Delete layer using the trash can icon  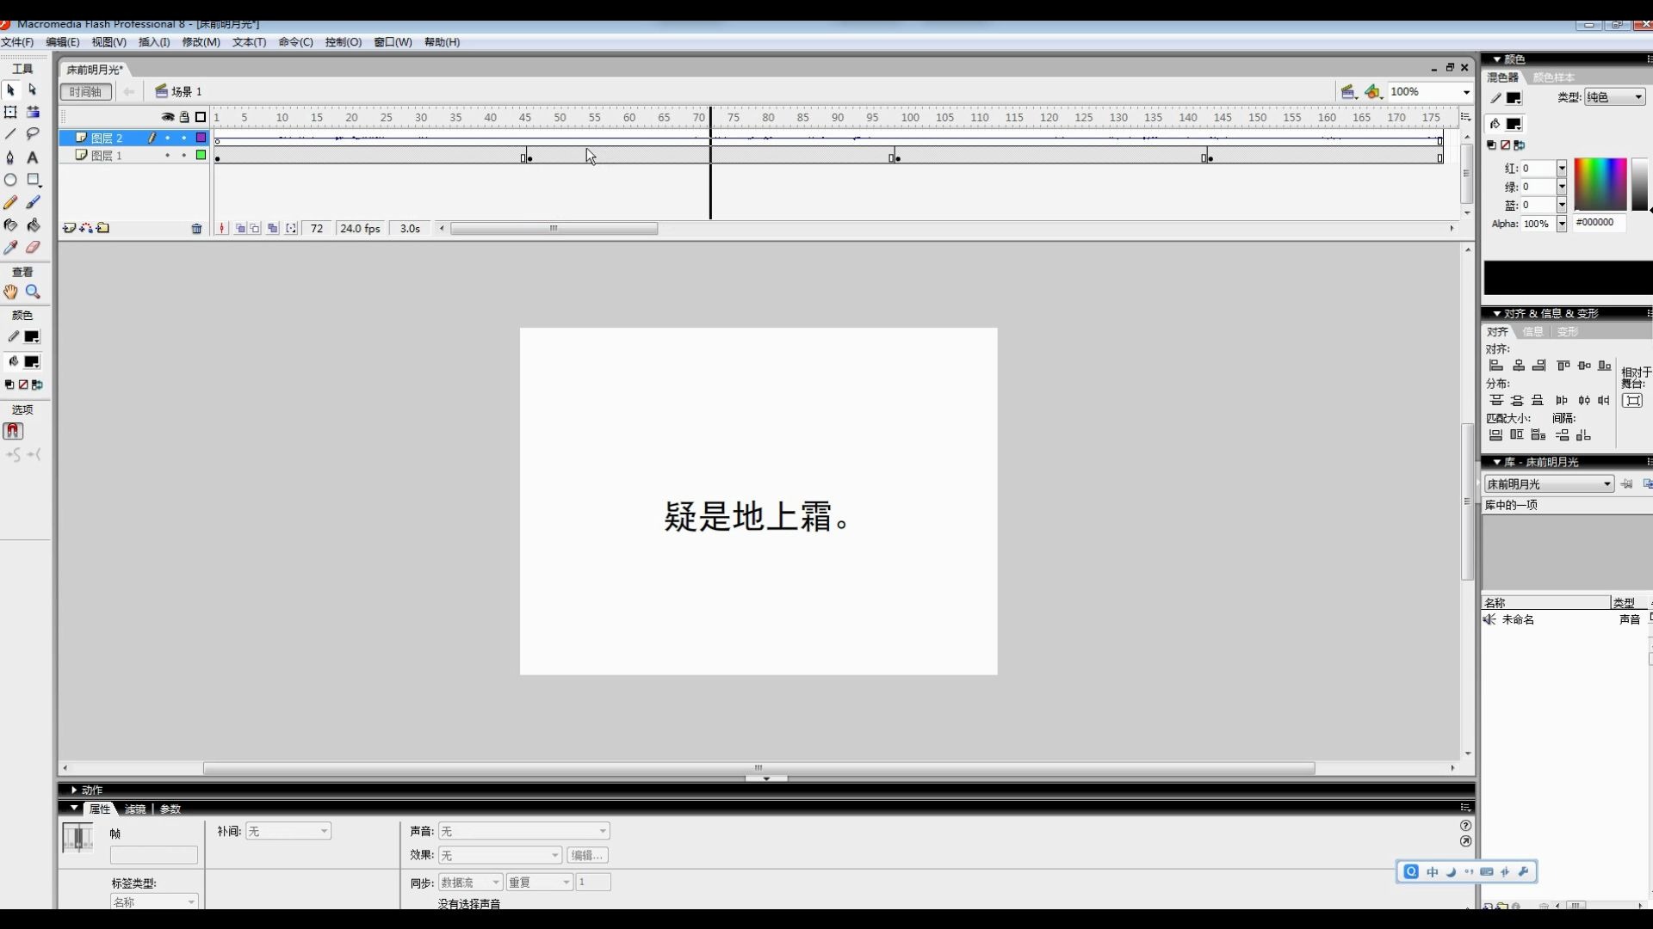pos(196,228)
